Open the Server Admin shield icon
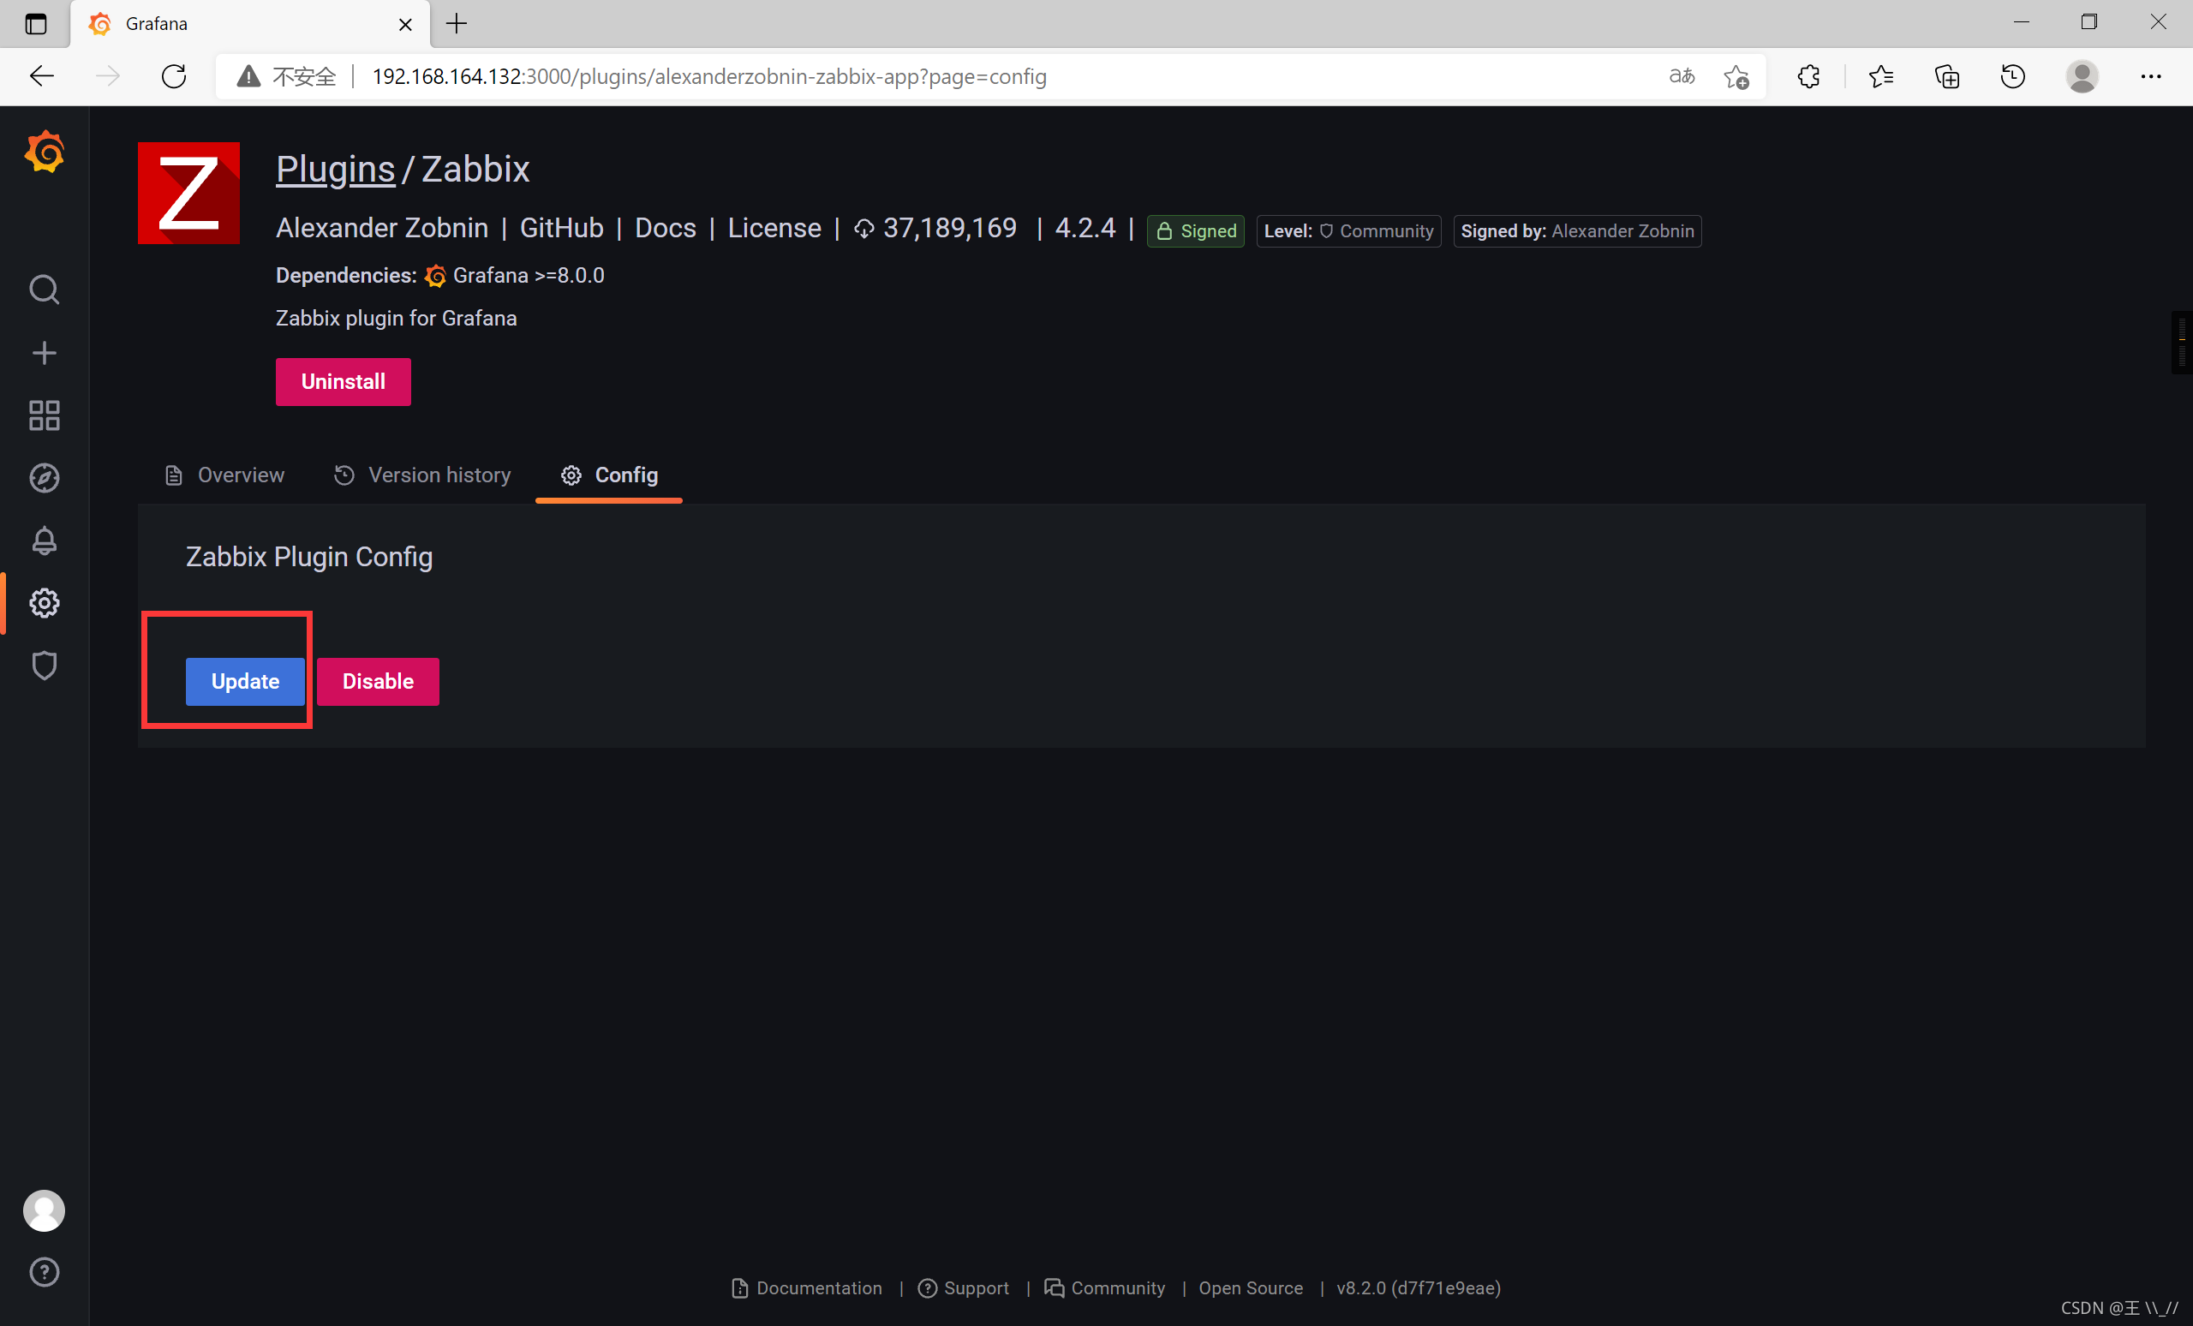2193x1326 pixels. [x=45, y=666]
